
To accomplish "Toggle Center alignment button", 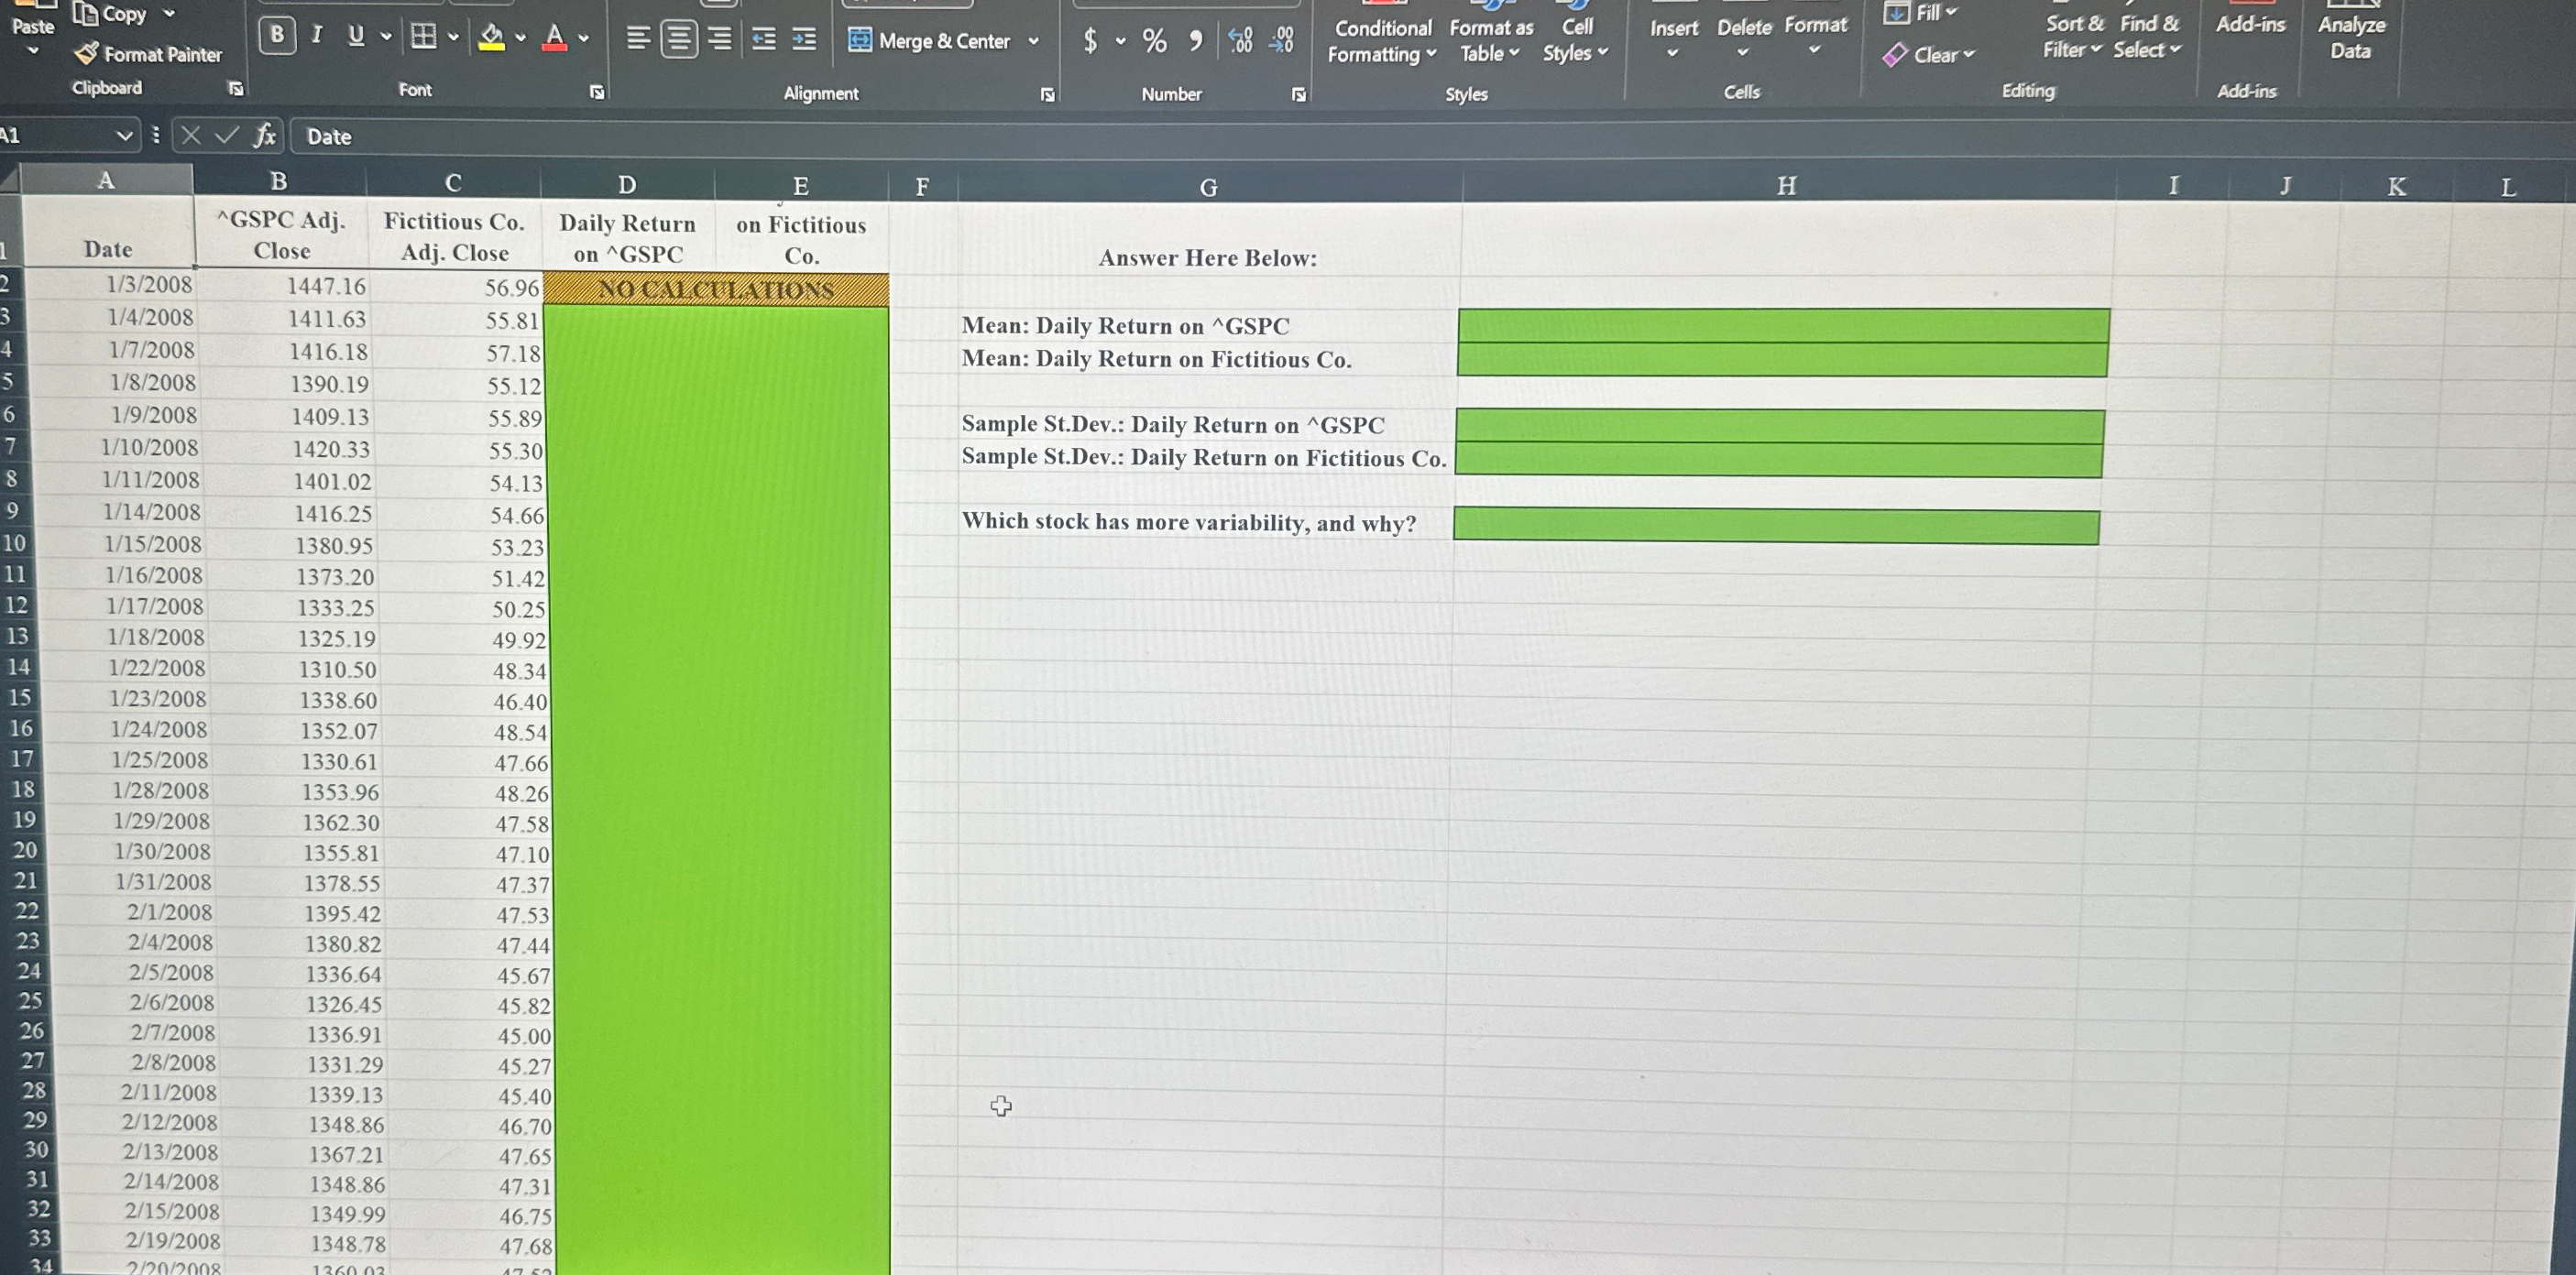I will coord(679,39).
